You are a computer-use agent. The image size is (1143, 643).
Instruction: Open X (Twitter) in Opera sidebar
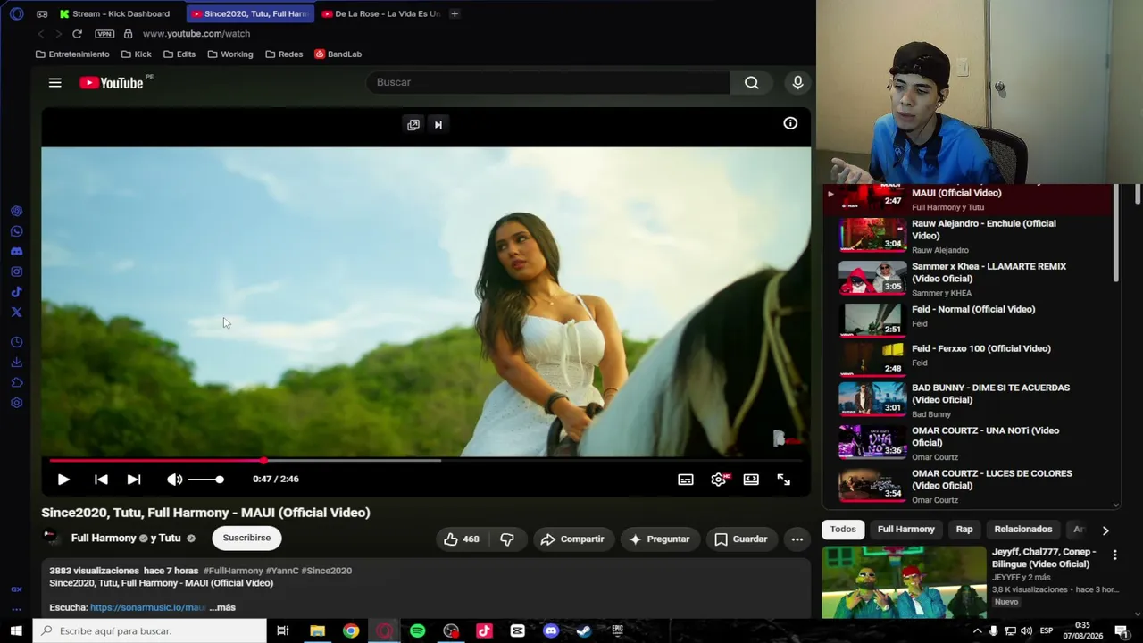pyautogui.click(x=16, y=312)
